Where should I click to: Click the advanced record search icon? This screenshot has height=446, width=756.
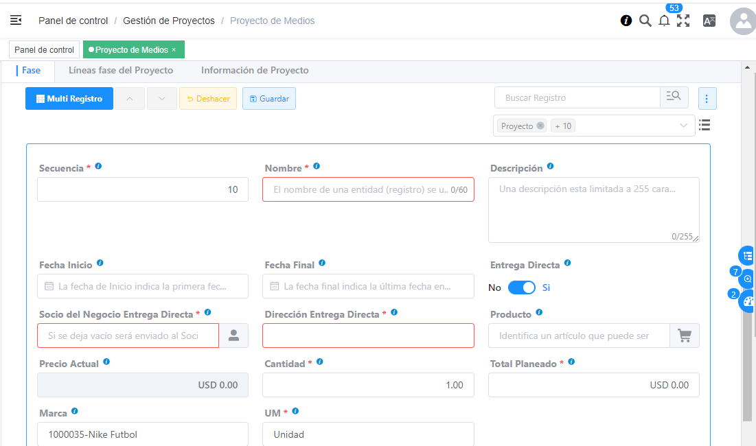click(674, 97)
